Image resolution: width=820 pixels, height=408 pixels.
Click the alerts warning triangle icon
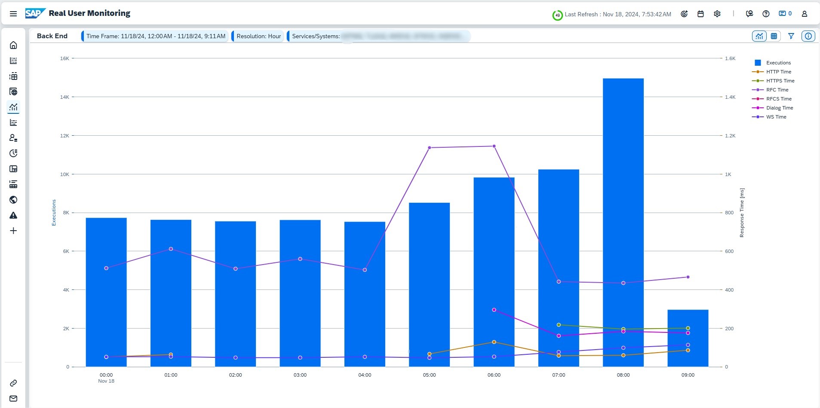13,215
